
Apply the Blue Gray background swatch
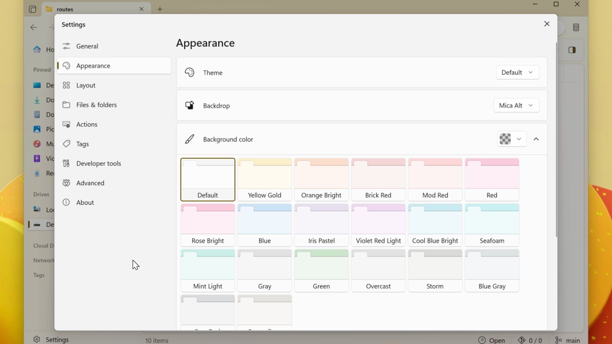(x=492, y=271)
